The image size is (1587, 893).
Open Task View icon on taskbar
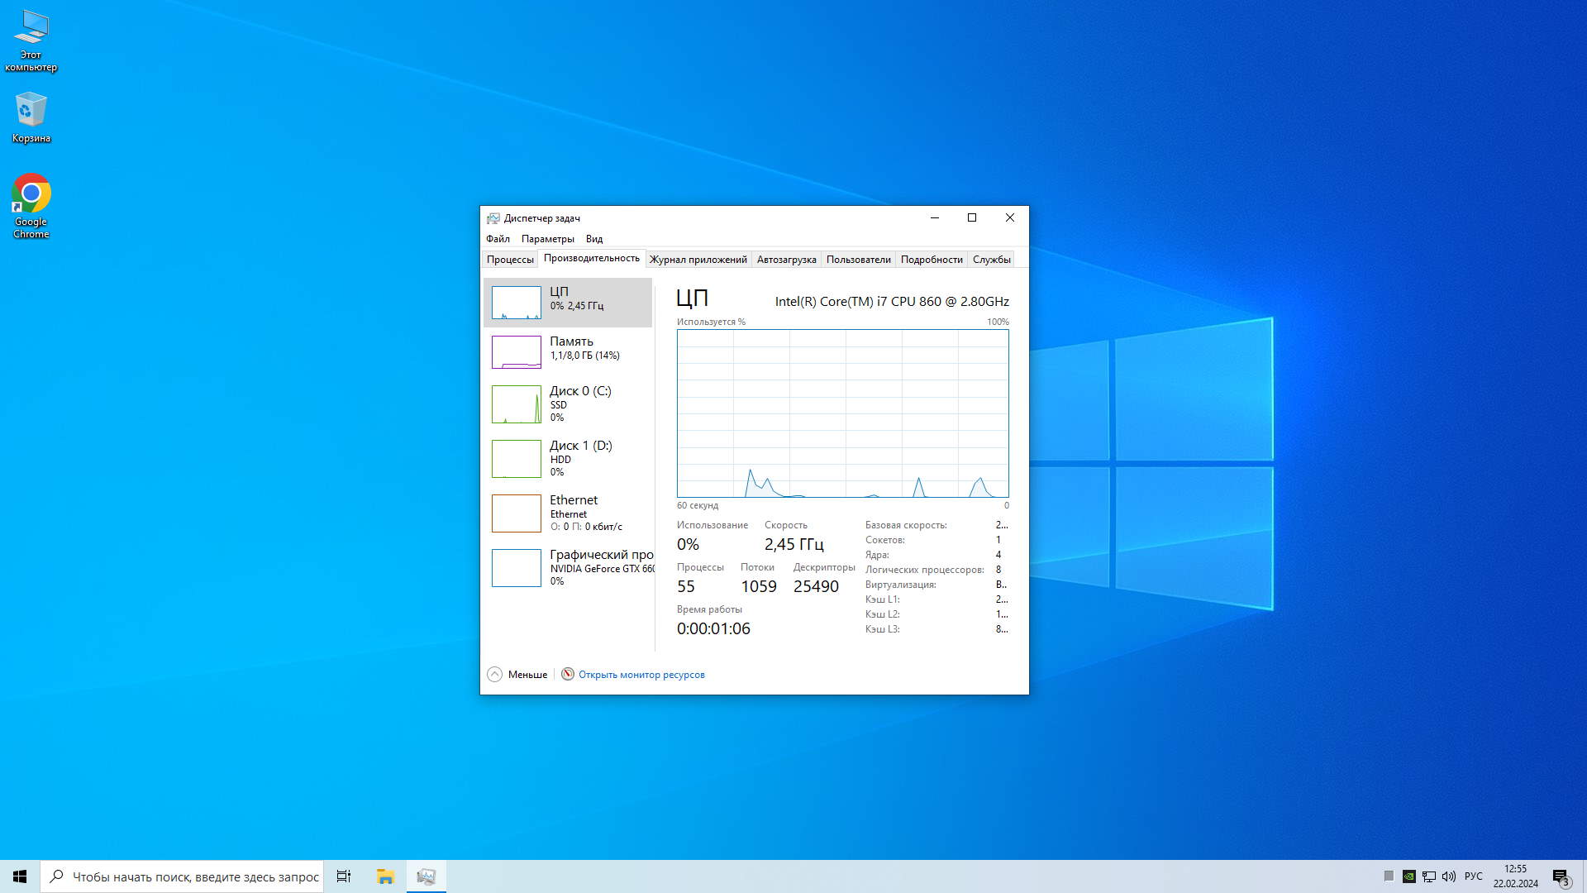click(344, 876)
